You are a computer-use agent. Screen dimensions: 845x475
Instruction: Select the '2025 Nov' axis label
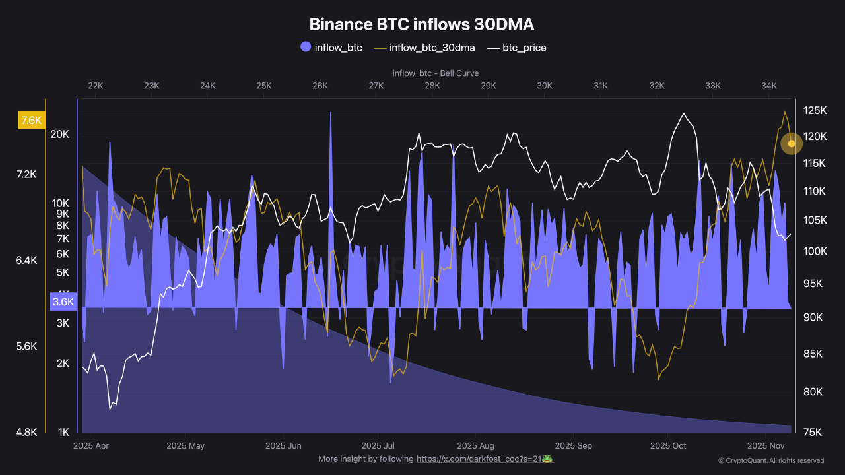coord(766,445)
